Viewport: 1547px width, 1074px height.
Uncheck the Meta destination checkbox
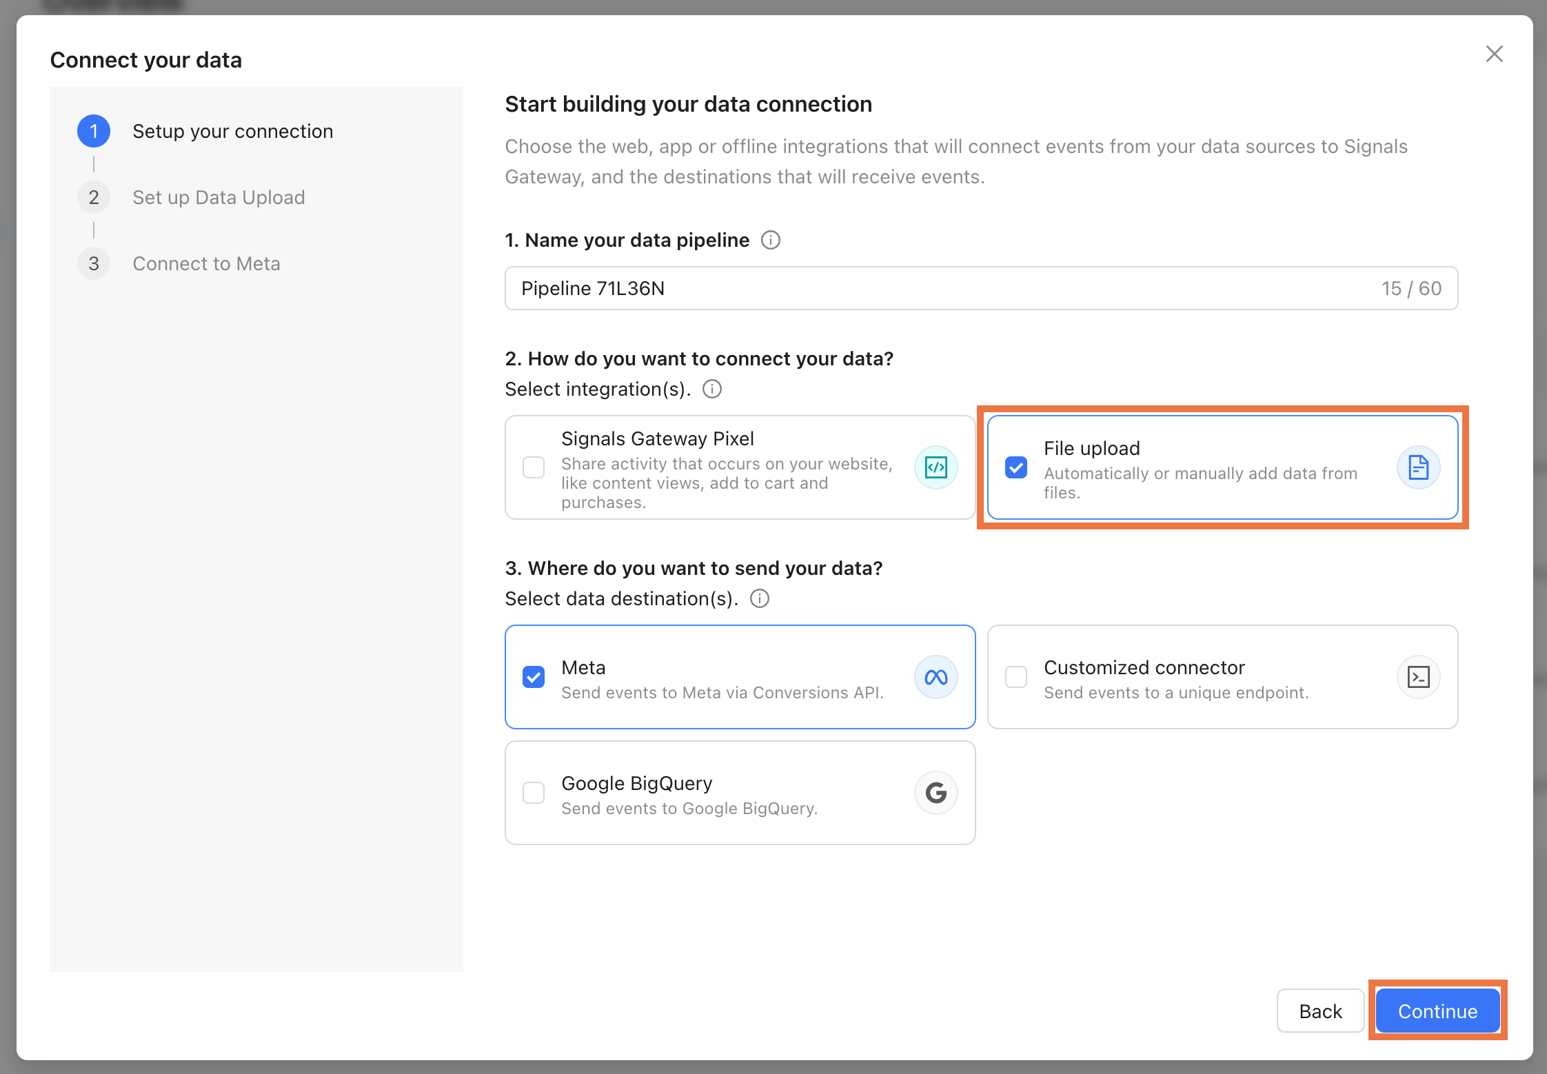pos(534,677)
